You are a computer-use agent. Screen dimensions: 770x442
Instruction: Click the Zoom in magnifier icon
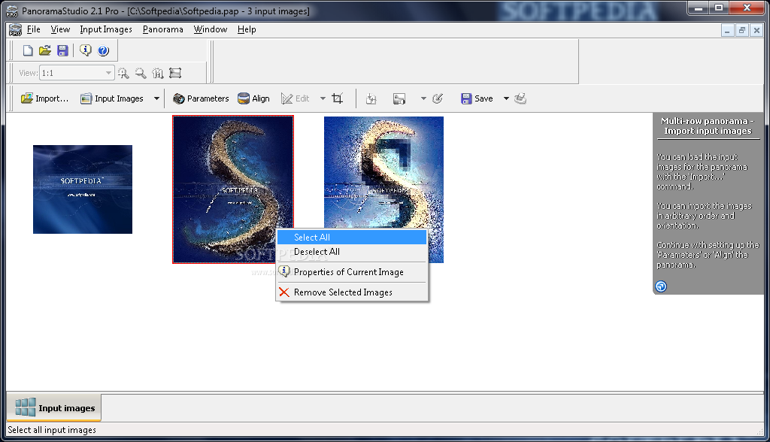tap(123, 73)
